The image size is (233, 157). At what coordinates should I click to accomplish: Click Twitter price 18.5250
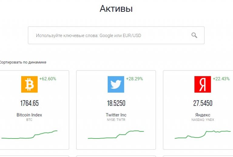pyautogui.click(x=116, y=103)
